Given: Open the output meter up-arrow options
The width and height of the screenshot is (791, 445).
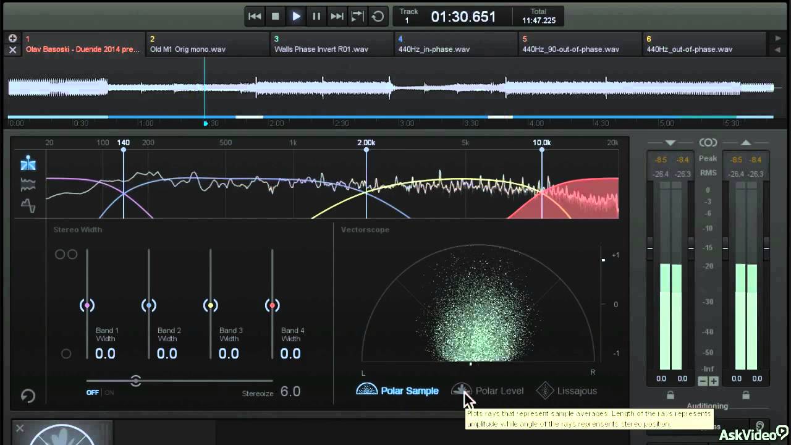Looking at the screenshot, I should coord(746,143).
